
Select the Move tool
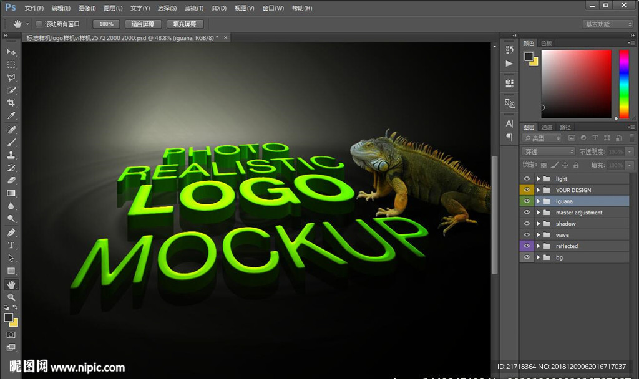(x=11, y=52)
